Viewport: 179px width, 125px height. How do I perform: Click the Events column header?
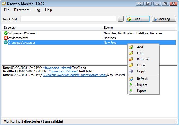coord(139,28)
